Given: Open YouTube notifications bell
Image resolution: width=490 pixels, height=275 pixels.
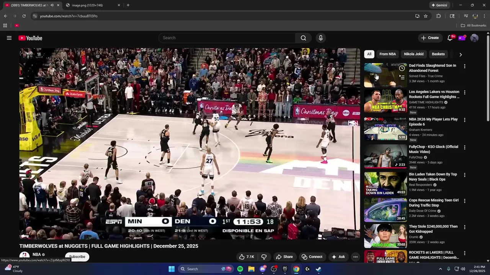Looking at the screenshot, I should (x=450, y=38).
